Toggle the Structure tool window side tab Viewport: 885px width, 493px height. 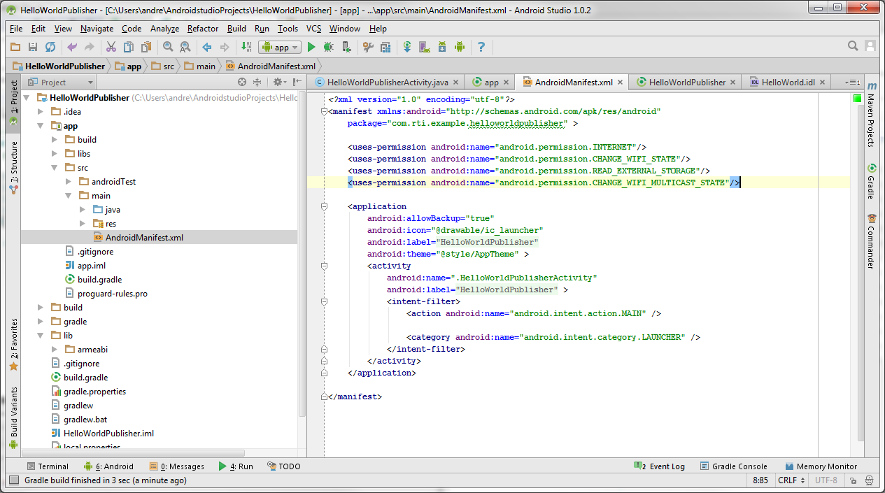(13, 168)
